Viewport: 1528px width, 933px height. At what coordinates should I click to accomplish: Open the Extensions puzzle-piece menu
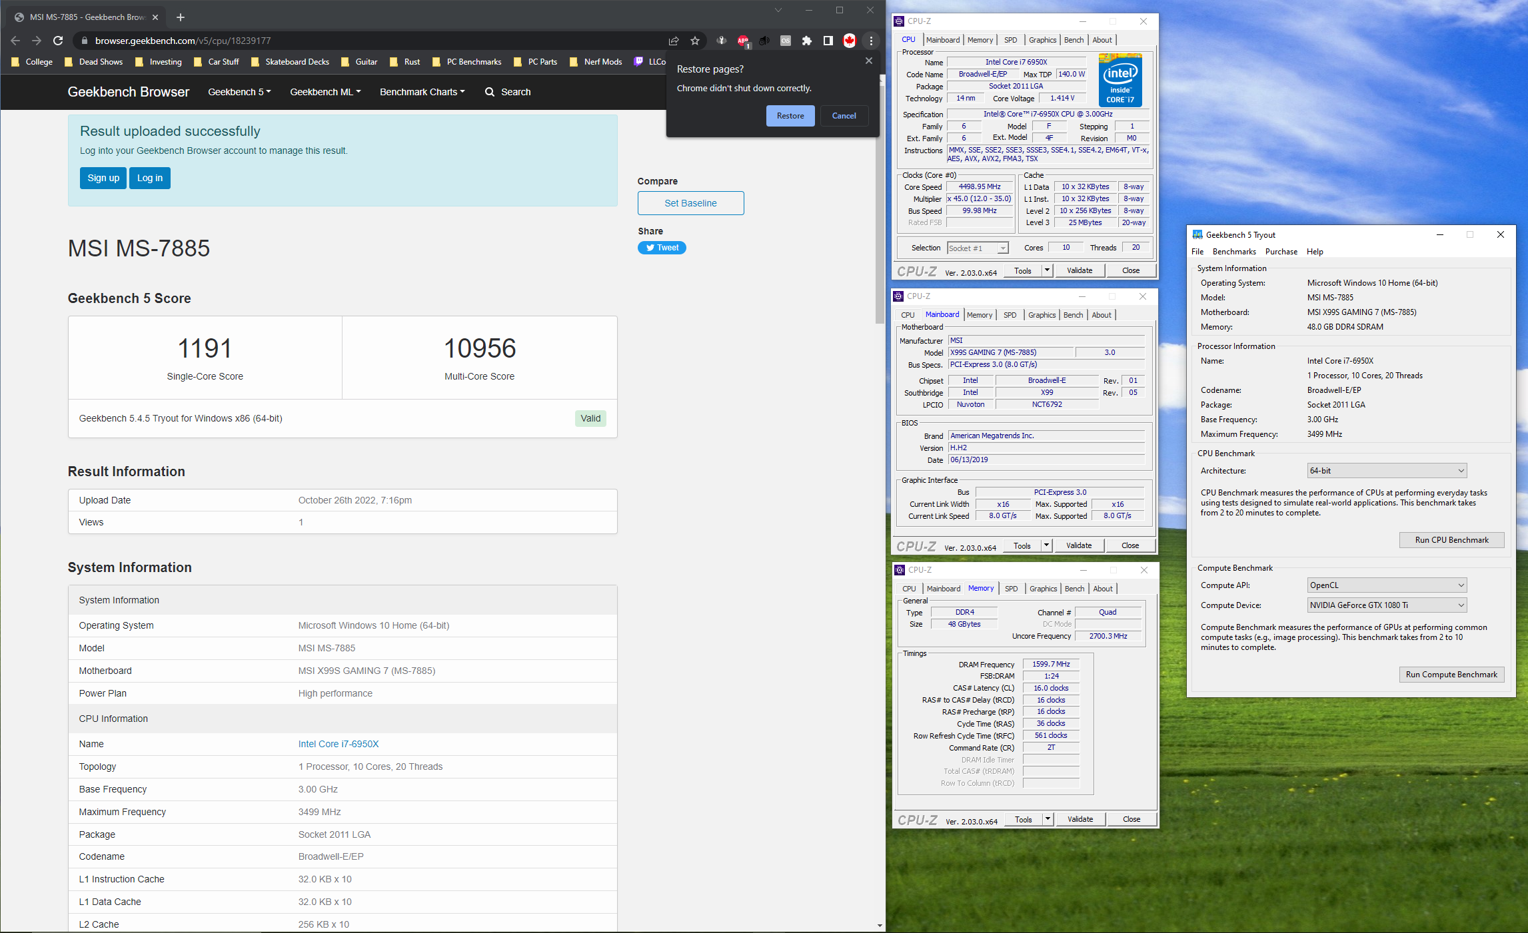[807, 41]
